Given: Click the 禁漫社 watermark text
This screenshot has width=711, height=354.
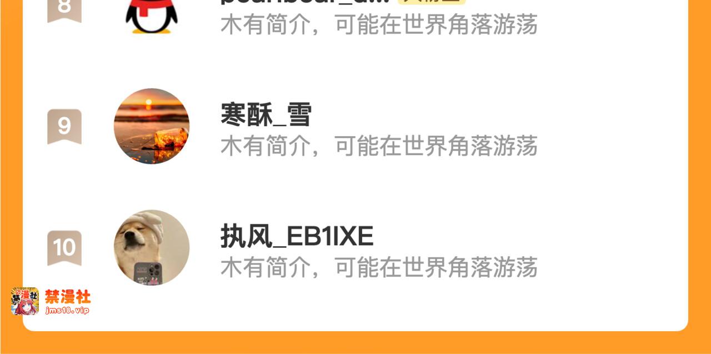Looking at the screenshot, I should 68,297.
